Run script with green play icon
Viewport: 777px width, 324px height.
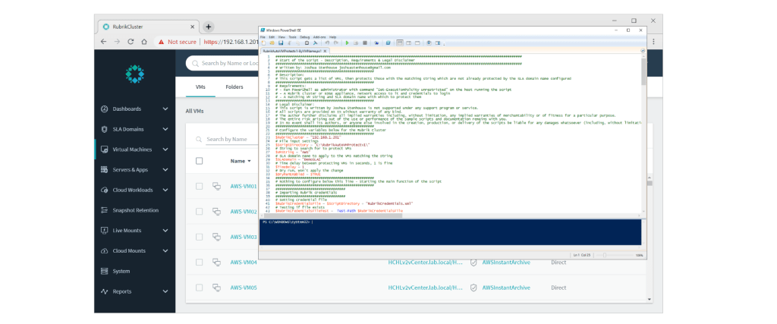point(347,43)
